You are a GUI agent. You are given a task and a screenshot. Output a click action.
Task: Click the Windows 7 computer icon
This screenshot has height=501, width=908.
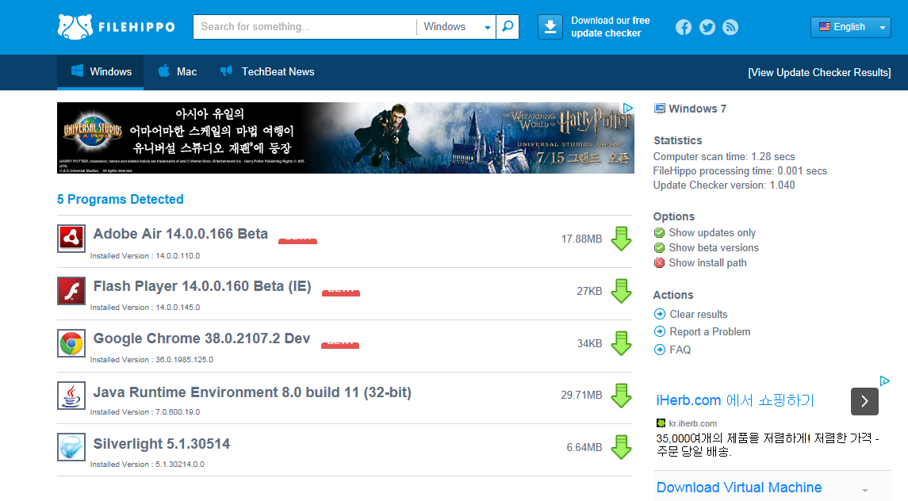[660, 109]
